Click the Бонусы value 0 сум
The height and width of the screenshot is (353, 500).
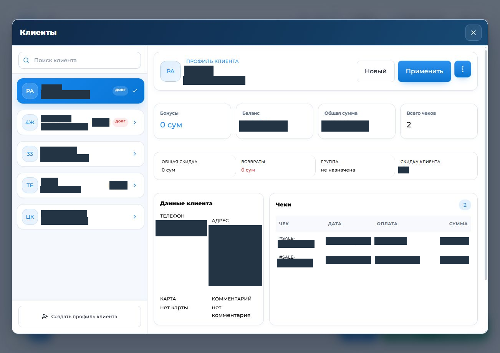[x=171, y=125]
